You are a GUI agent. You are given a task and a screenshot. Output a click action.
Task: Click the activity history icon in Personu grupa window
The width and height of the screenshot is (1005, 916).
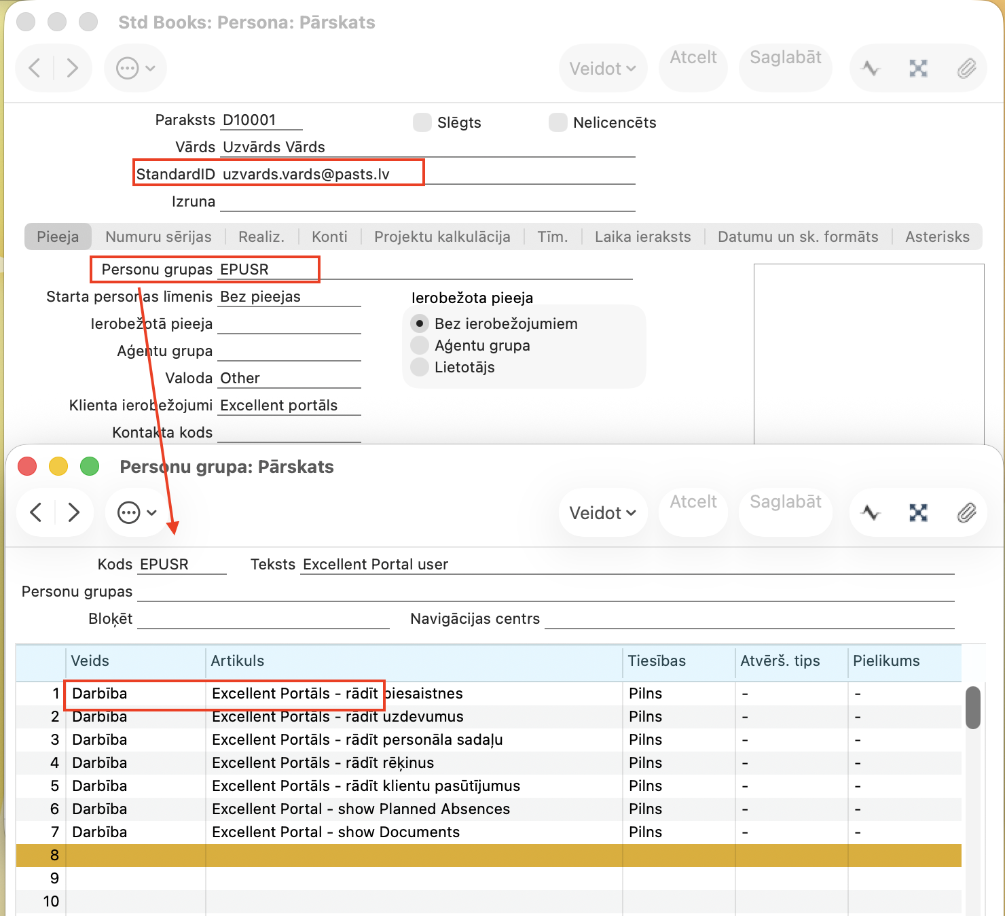pyautogui.click(x=871, y=512)
